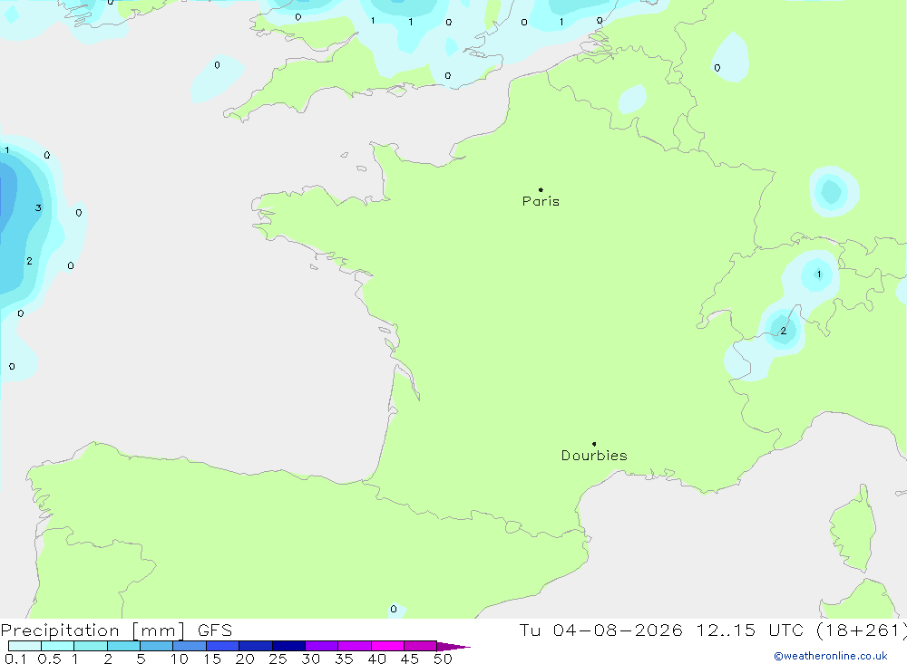The height and width of the screenshot is (664, 907).
Task: Pick the 5–10 mm legend swatch
Action: 157,646
